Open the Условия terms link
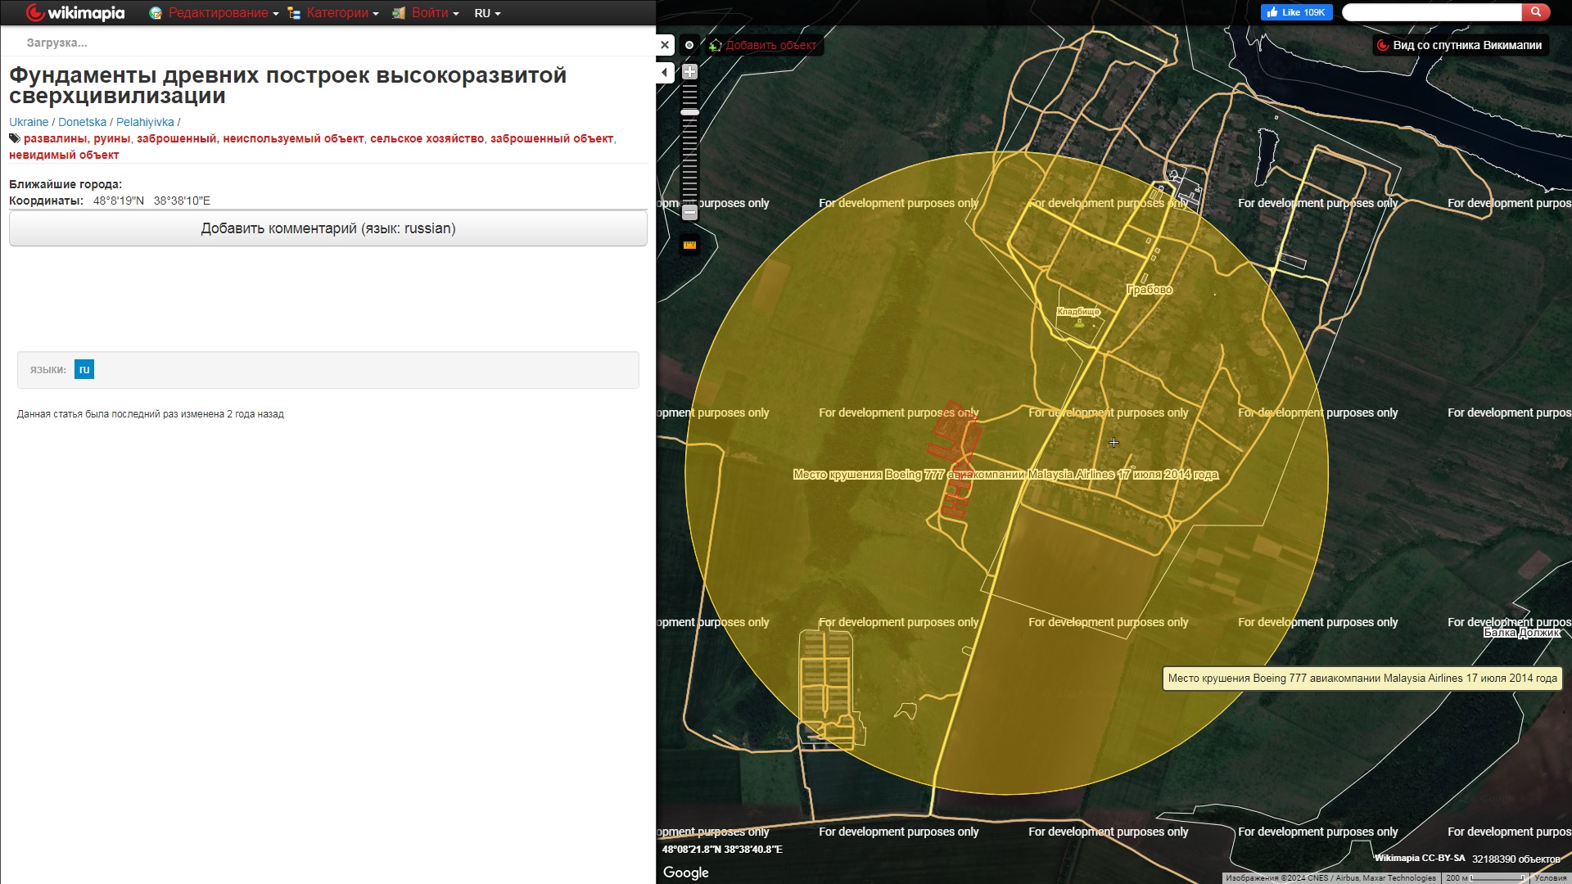The height and width of the screenshot is (884, 1572). tap(1550, 878)
